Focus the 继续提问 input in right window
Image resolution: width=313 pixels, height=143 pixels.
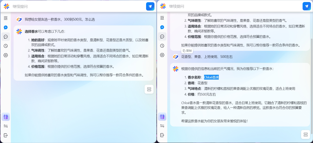point(234,6)
